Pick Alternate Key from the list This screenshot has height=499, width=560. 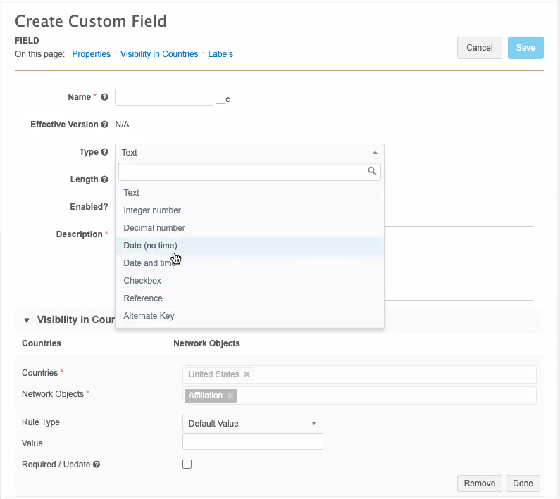click(149, 316)
